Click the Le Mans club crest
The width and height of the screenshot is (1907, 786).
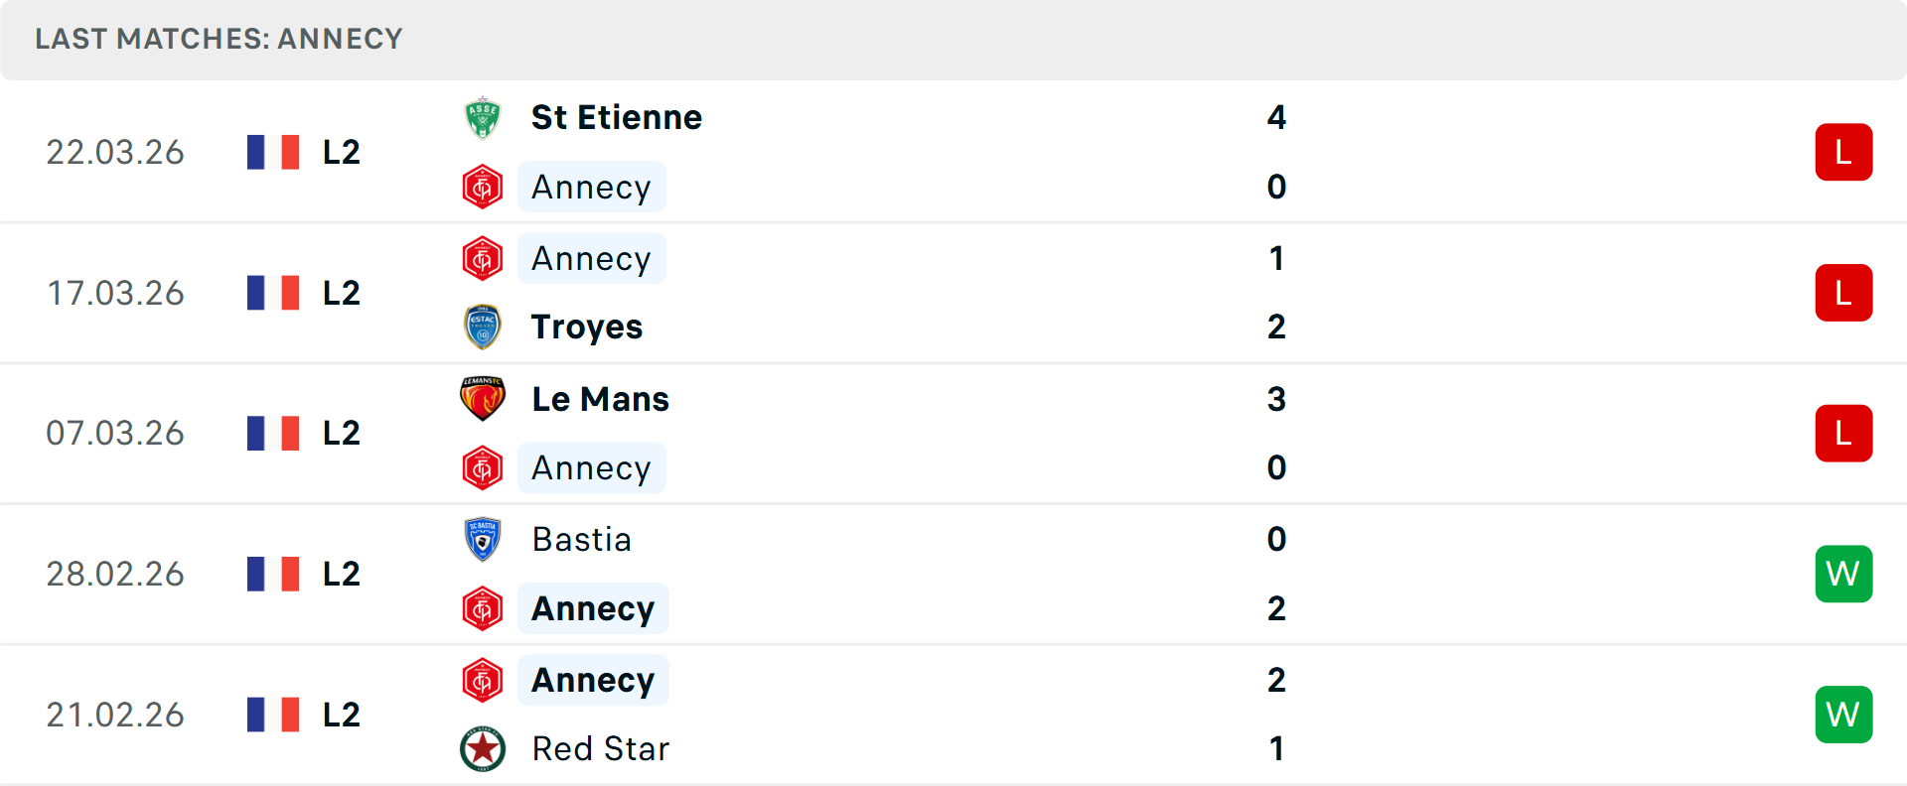pos(483,399)
